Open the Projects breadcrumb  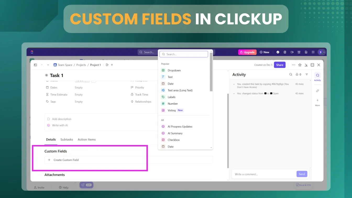tap(81, 65)
